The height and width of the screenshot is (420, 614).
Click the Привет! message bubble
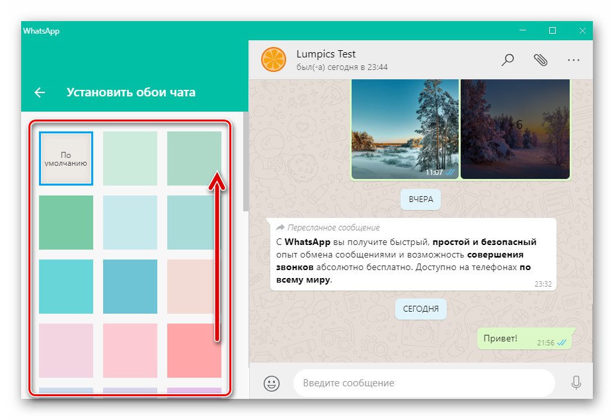[525, 339]
